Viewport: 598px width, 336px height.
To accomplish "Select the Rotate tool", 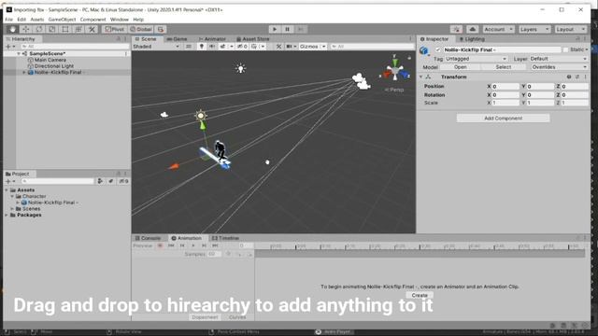I will (x=39, y=29).
